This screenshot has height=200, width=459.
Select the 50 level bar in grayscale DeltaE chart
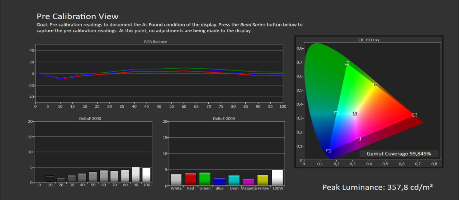tap(93, 177)
